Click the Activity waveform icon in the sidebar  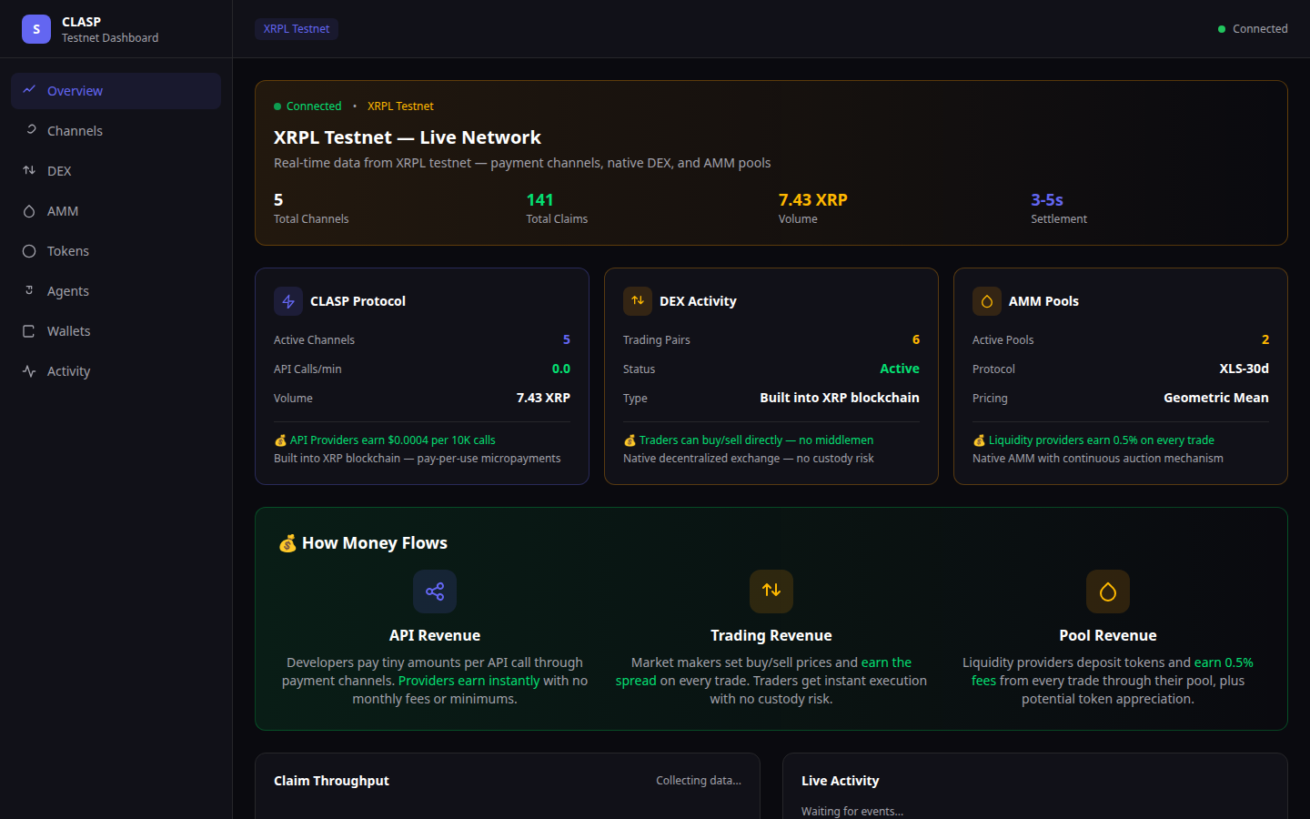click(x=30, y=370)
